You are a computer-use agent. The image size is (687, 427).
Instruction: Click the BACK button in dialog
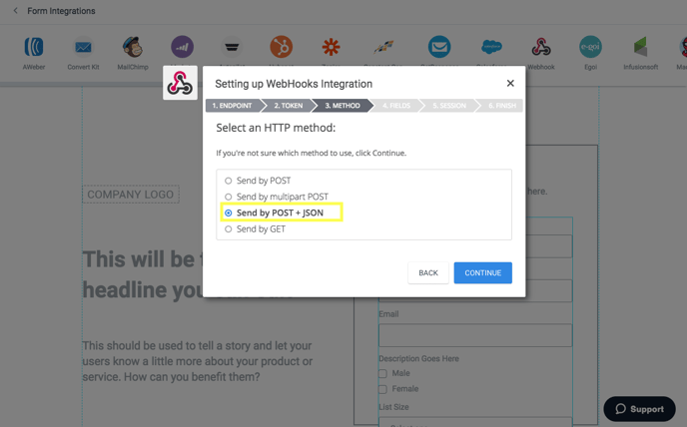(428, 272)
